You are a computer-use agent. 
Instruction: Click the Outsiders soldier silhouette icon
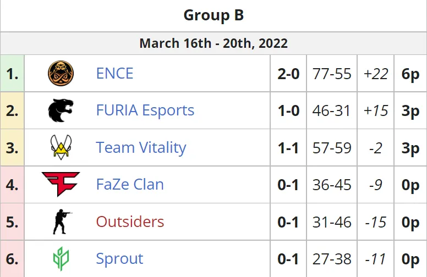click(62, 221)
